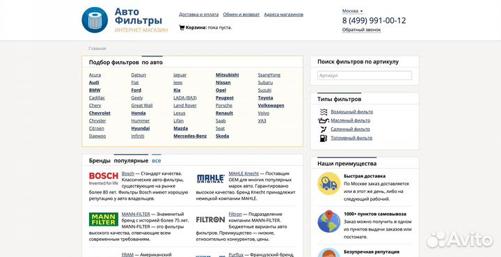This screenshot has height=257, width=501.
Task: Click the cabin filter seat icon
Action: pyautogui.click(x=324, y=129)
